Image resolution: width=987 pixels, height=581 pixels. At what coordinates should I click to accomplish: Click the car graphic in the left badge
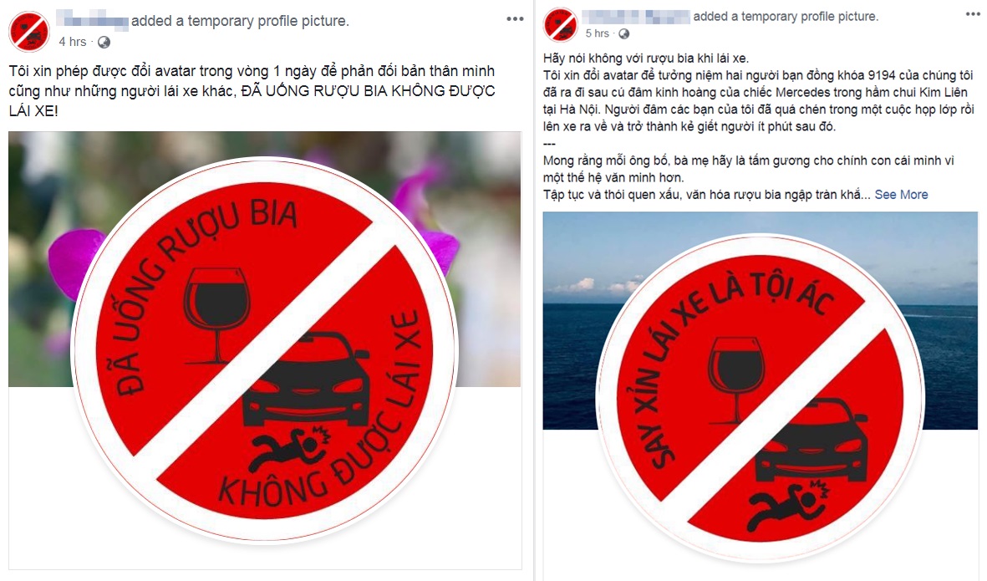pyautogui.click(x=307, y=380)
